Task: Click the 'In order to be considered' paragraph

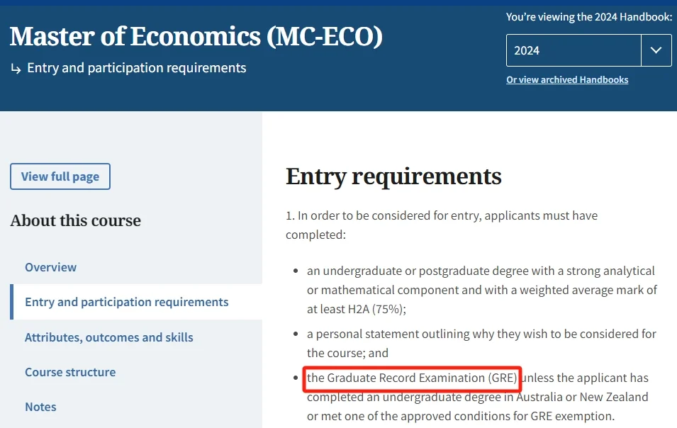Action: click(x=441, y=224)
